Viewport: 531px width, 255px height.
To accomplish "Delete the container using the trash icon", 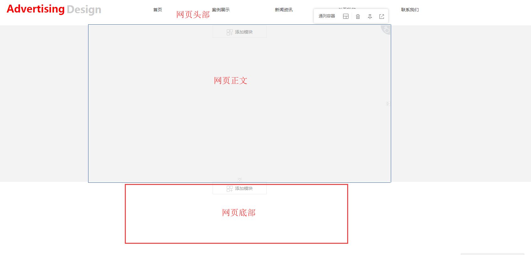I will tap(358, 17).
